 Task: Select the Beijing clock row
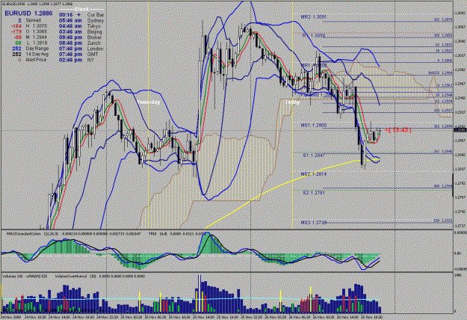pos(81,31)
